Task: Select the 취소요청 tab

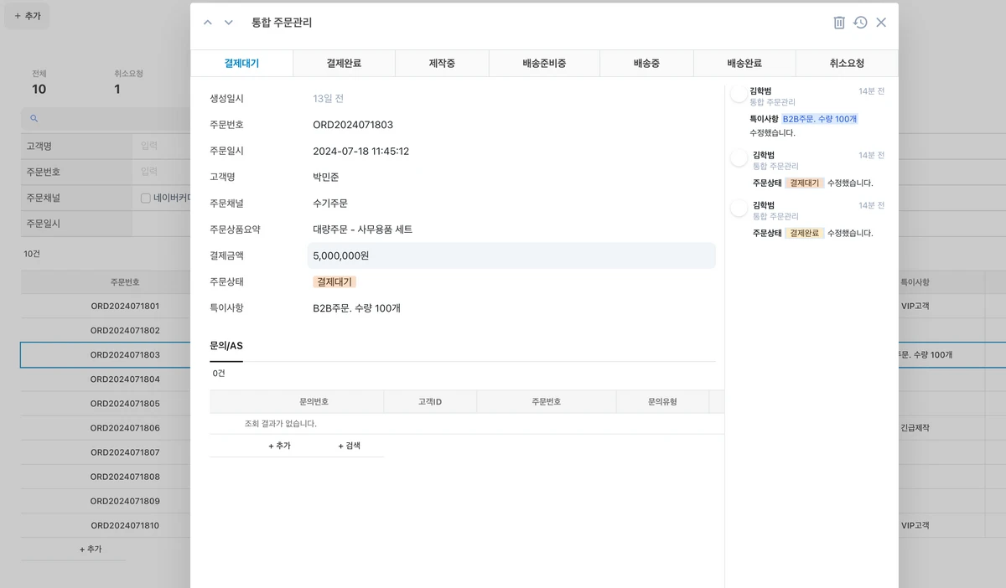Action: [x=847, y=63]
